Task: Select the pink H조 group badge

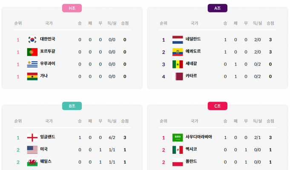Action: point(72,8)
